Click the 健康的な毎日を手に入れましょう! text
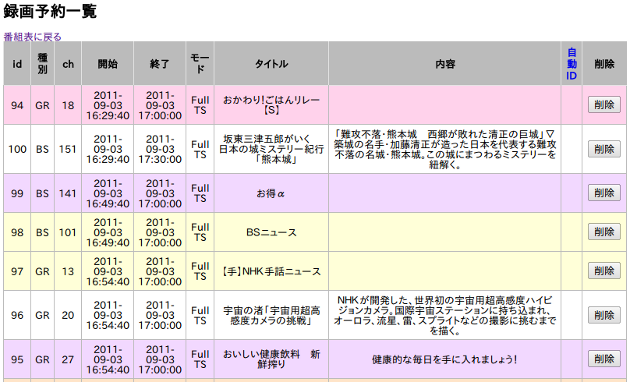 pos(444,359)
